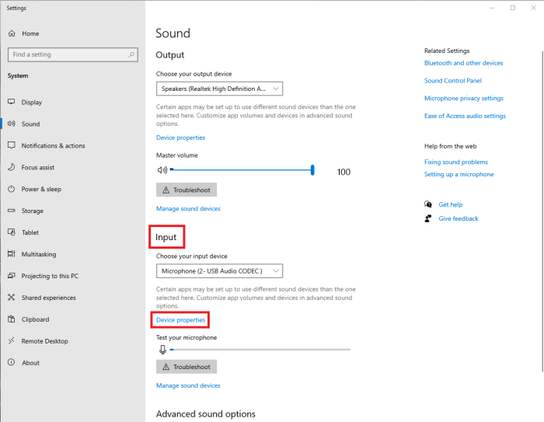This screenshot has height=422, width=544.
Task: Open Manage sound devices under Output
Action: click(188, 208)
